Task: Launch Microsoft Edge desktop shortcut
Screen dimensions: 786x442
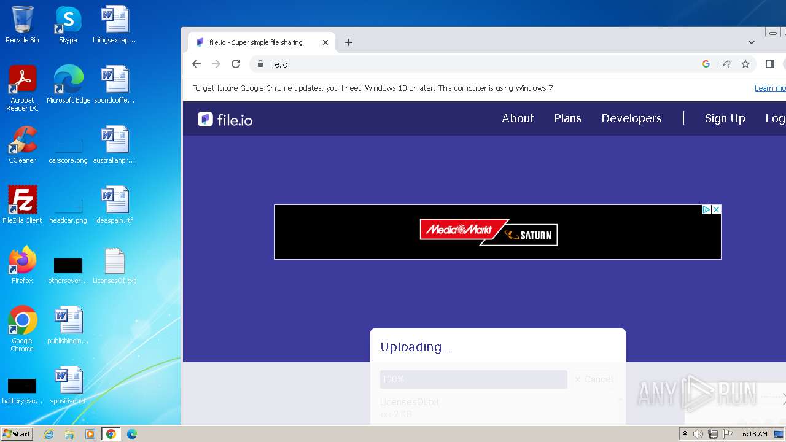Action: [68, 85]
